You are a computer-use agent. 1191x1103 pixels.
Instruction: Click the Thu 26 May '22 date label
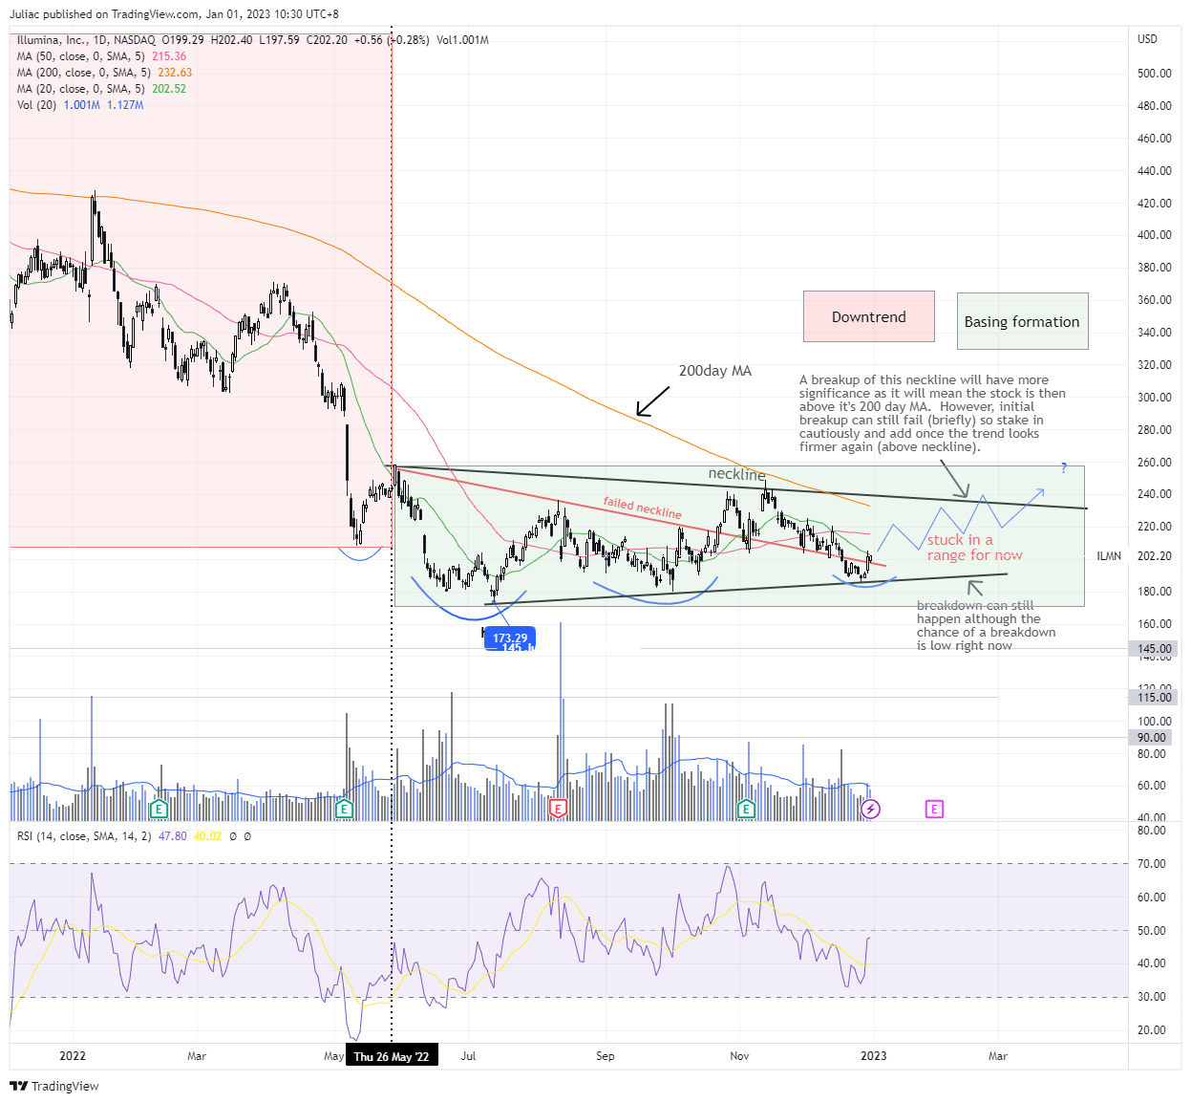(x=392, y=1056)
